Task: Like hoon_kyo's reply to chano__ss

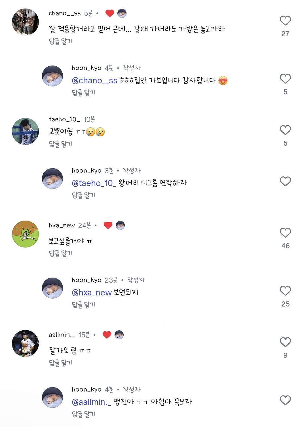Action: (x=285, y=79)
